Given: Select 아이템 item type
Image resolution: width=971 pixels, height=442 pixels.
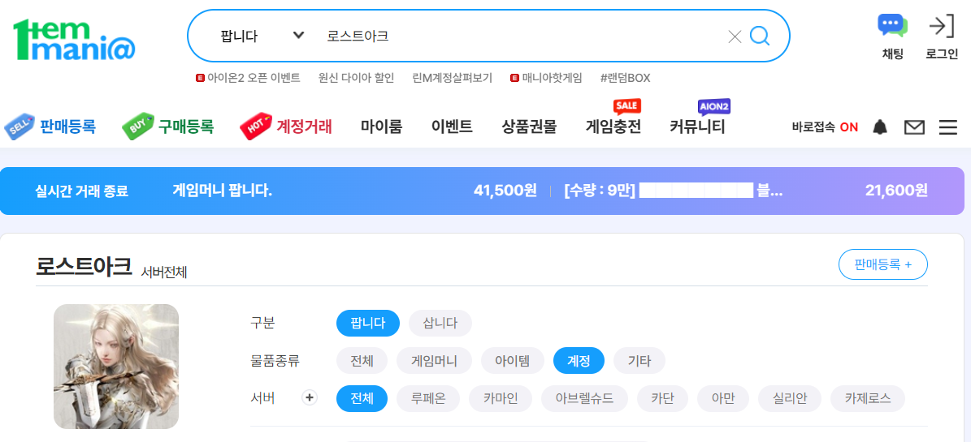Looking at the screenshot, I should click(513, 361).
